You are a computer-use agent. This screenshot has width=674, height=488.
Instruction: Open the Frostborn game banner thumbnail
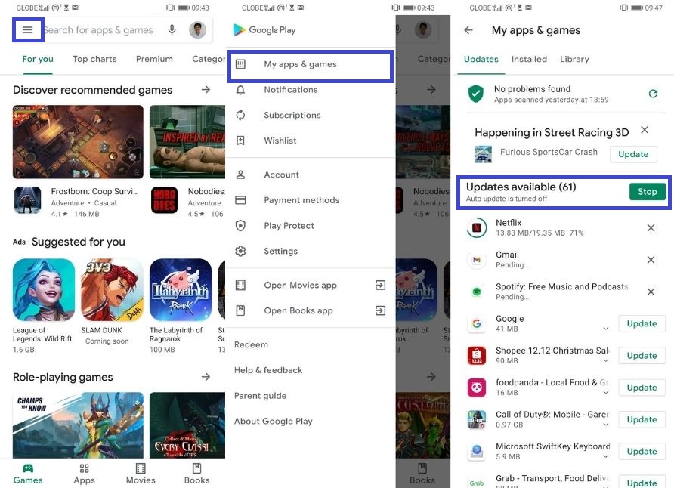point(78,141)
